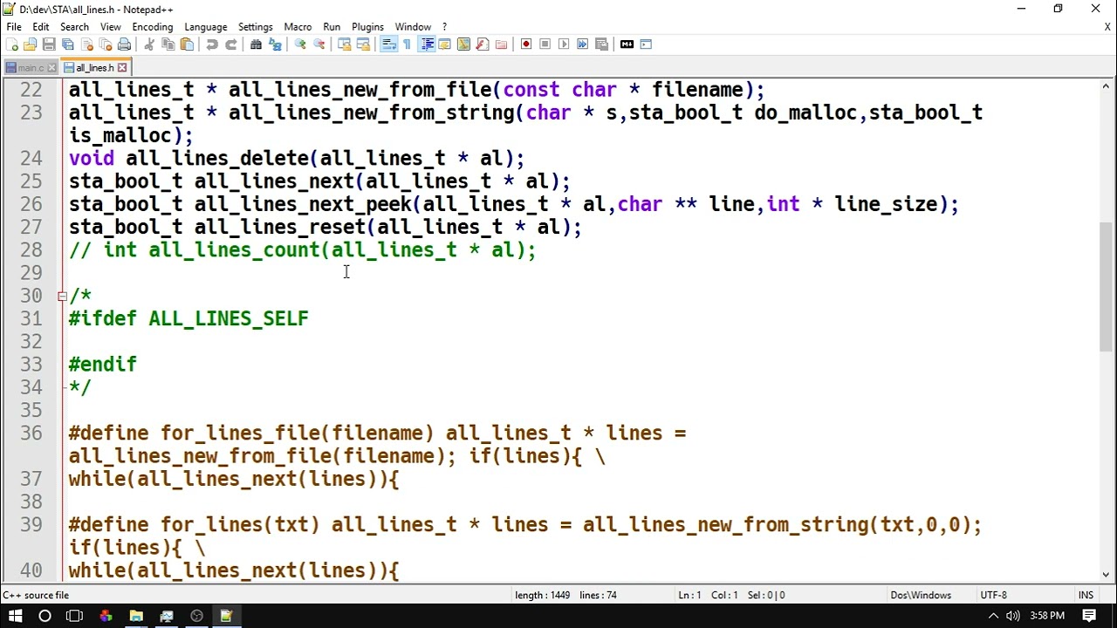The width and height of the screenshot is (1117, 628).
Task: Click the Undo arrow icon
Action: coord(212,44)
